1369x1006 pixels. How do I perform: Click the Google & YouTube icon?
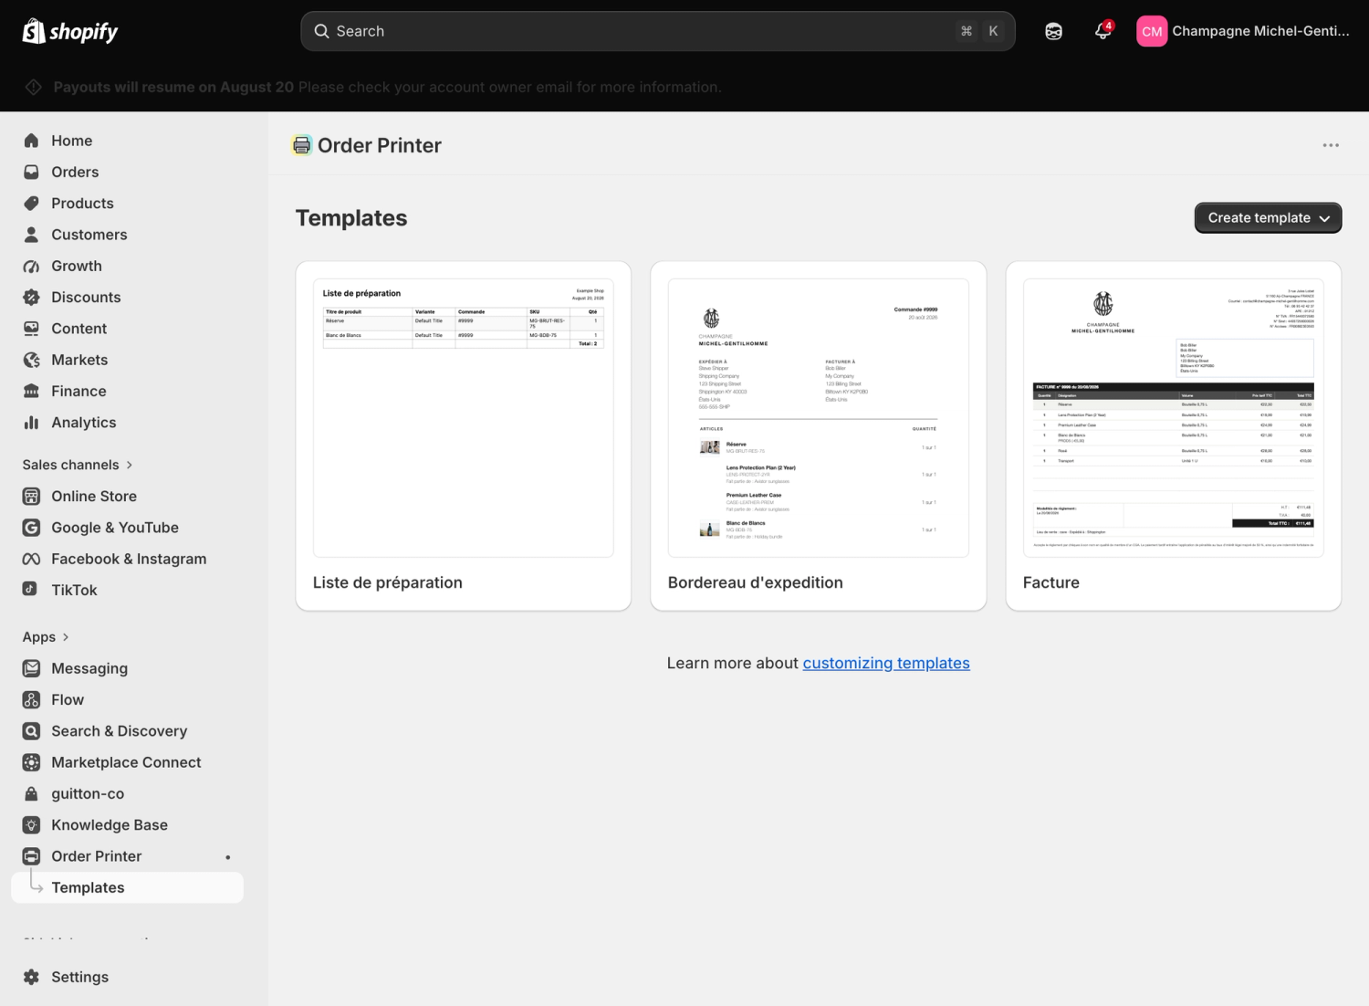(x=31, y=528)
